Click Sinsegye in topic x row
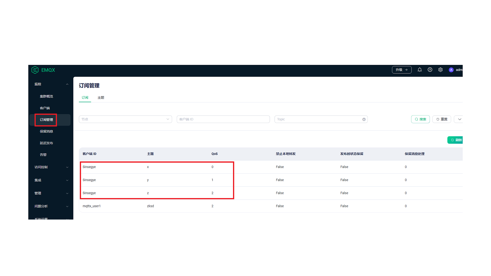 pos(89,167)
